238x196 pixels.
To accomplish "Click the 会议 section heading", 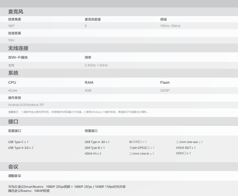I will 13,167.
